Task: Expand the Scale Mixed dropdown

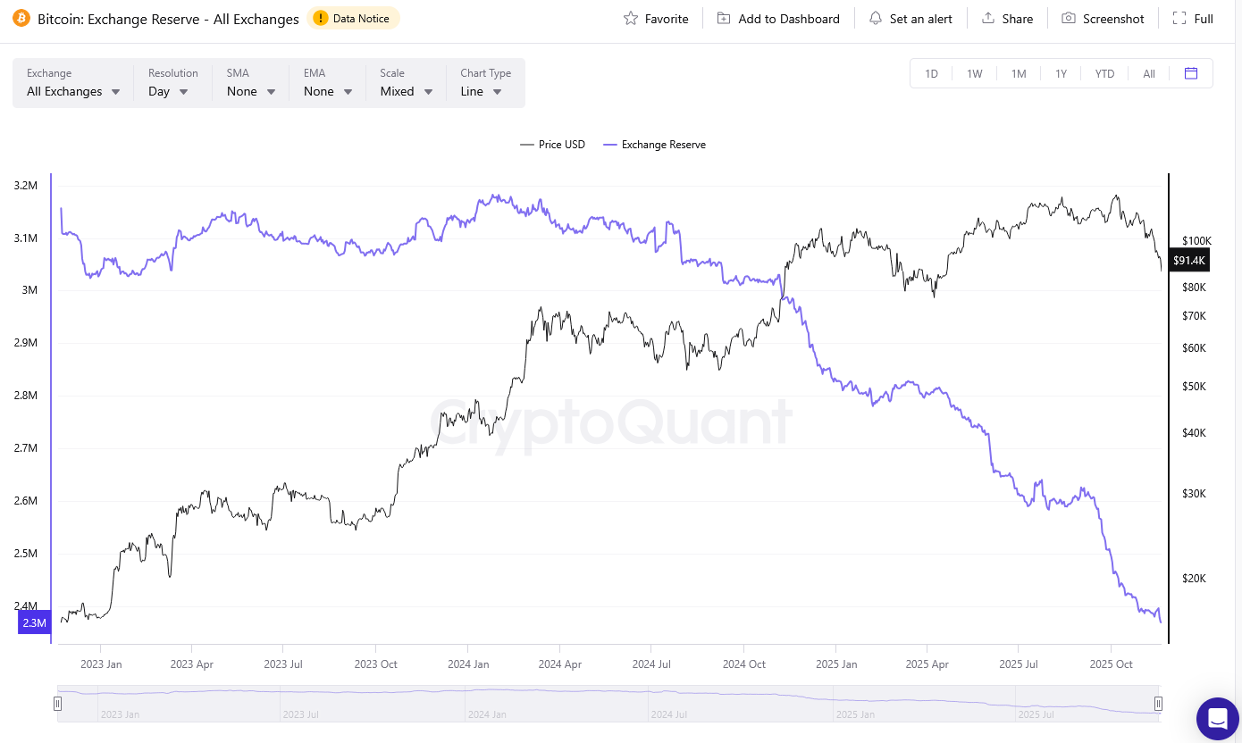Action: (407, 91)
